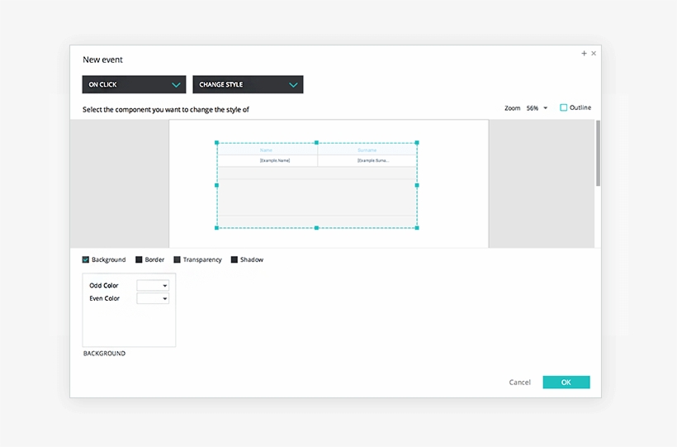Click the canvas vertical scrollbar
The image size is (677, 447).
(598, 153)
